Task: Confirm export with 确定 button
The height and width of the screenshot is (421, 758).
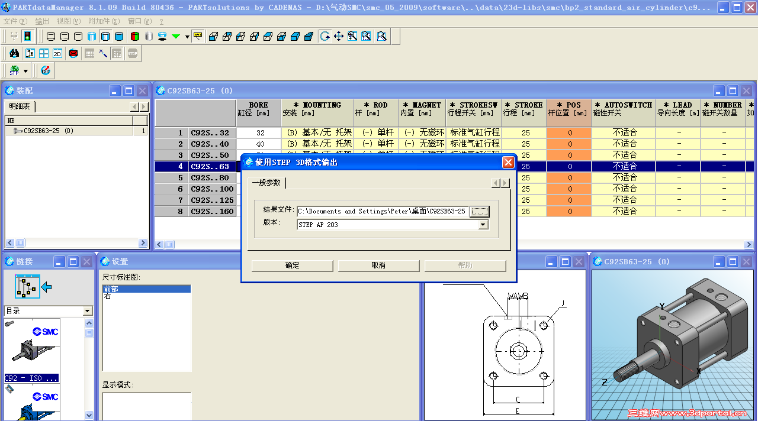Action: point(293,265)
